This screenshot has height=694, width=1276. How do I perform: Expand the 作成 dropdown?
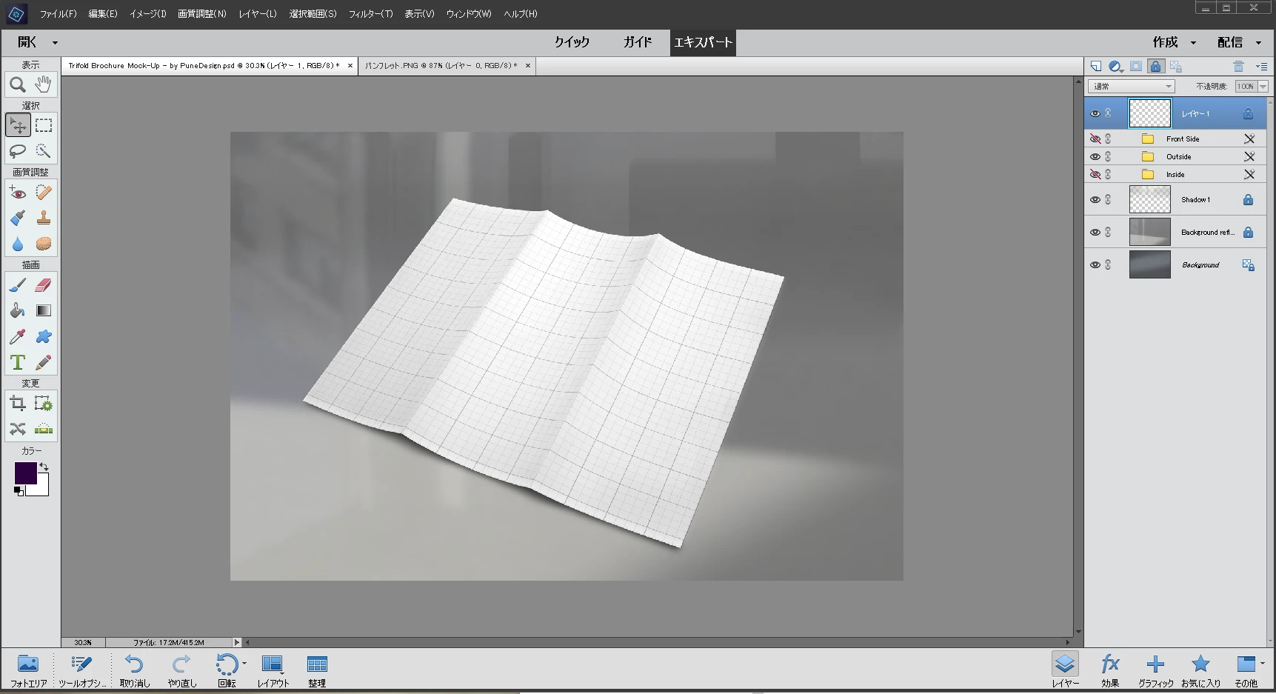point(1193,43)
